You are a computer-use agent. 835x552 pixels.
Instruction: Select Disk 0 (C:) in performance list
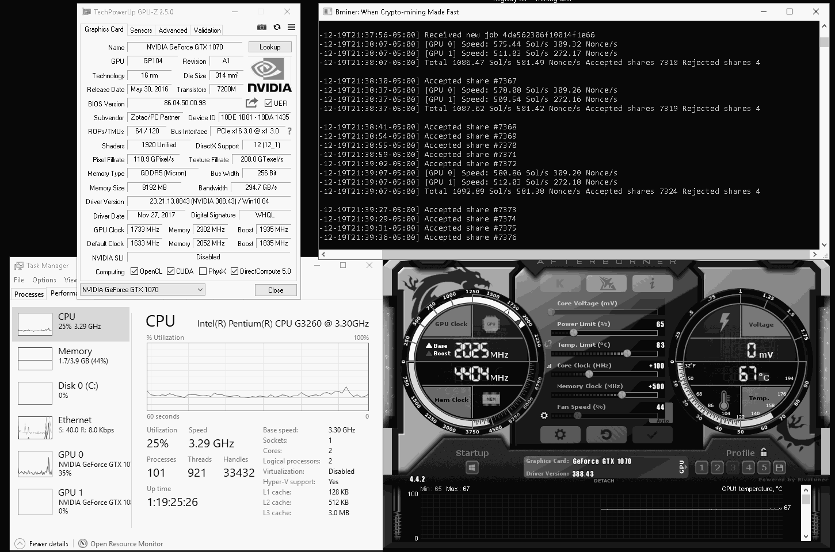pyautogui.click(x=71, y=393)
